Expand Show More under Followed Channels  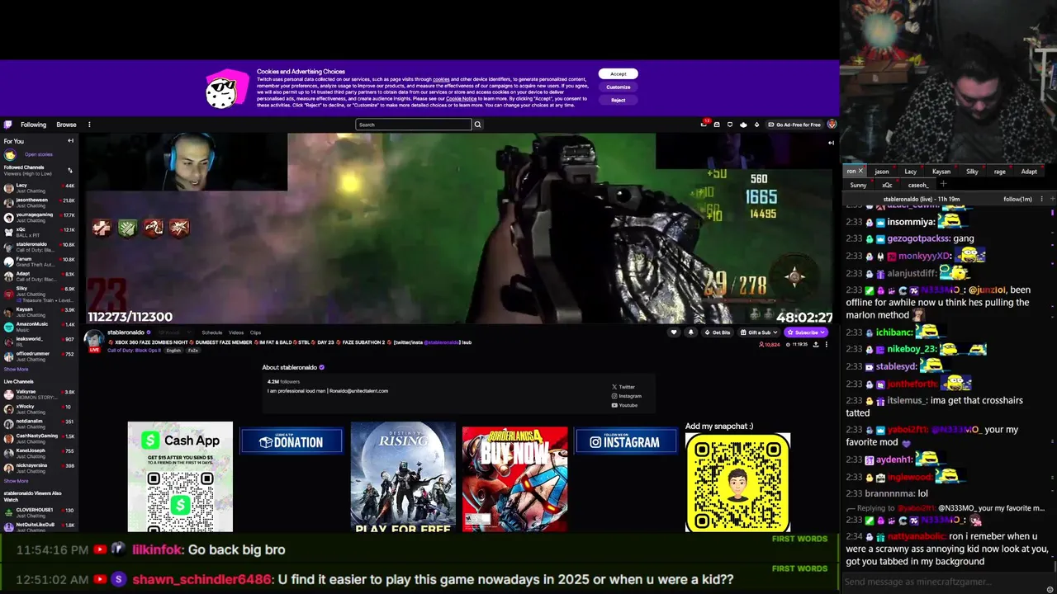click(16, 369)
